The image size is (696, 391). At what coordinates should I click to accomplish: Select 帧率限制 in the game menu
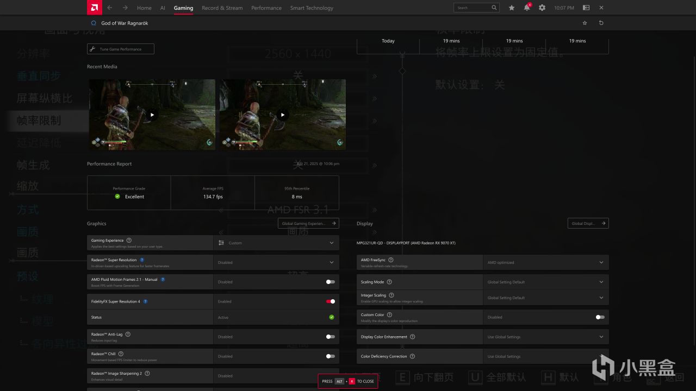click(39, 121)
